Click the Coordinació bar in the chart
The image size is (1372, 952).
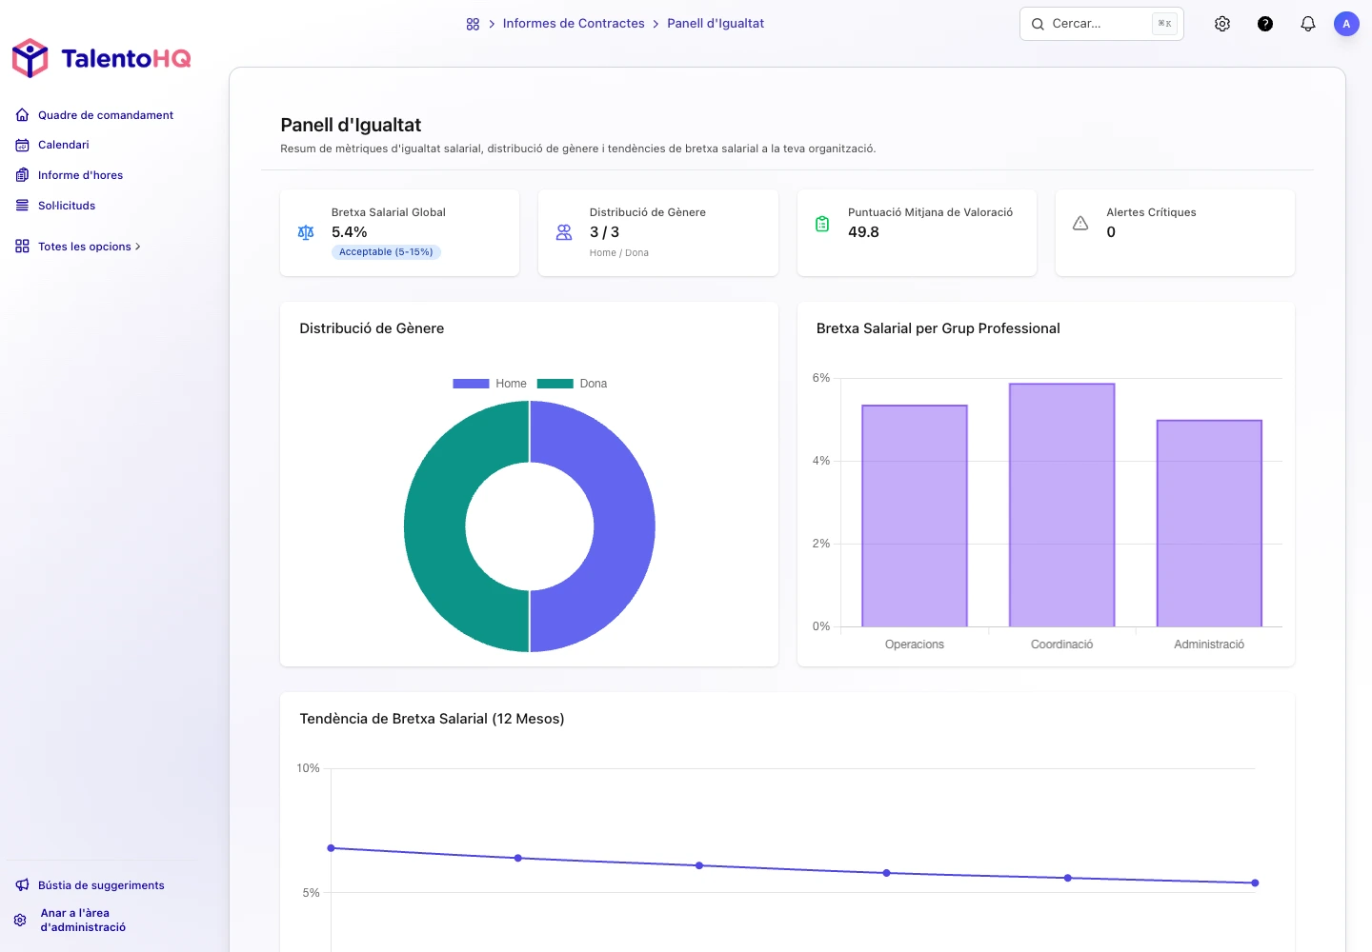pyautogui.click(x=1062, y=505)
